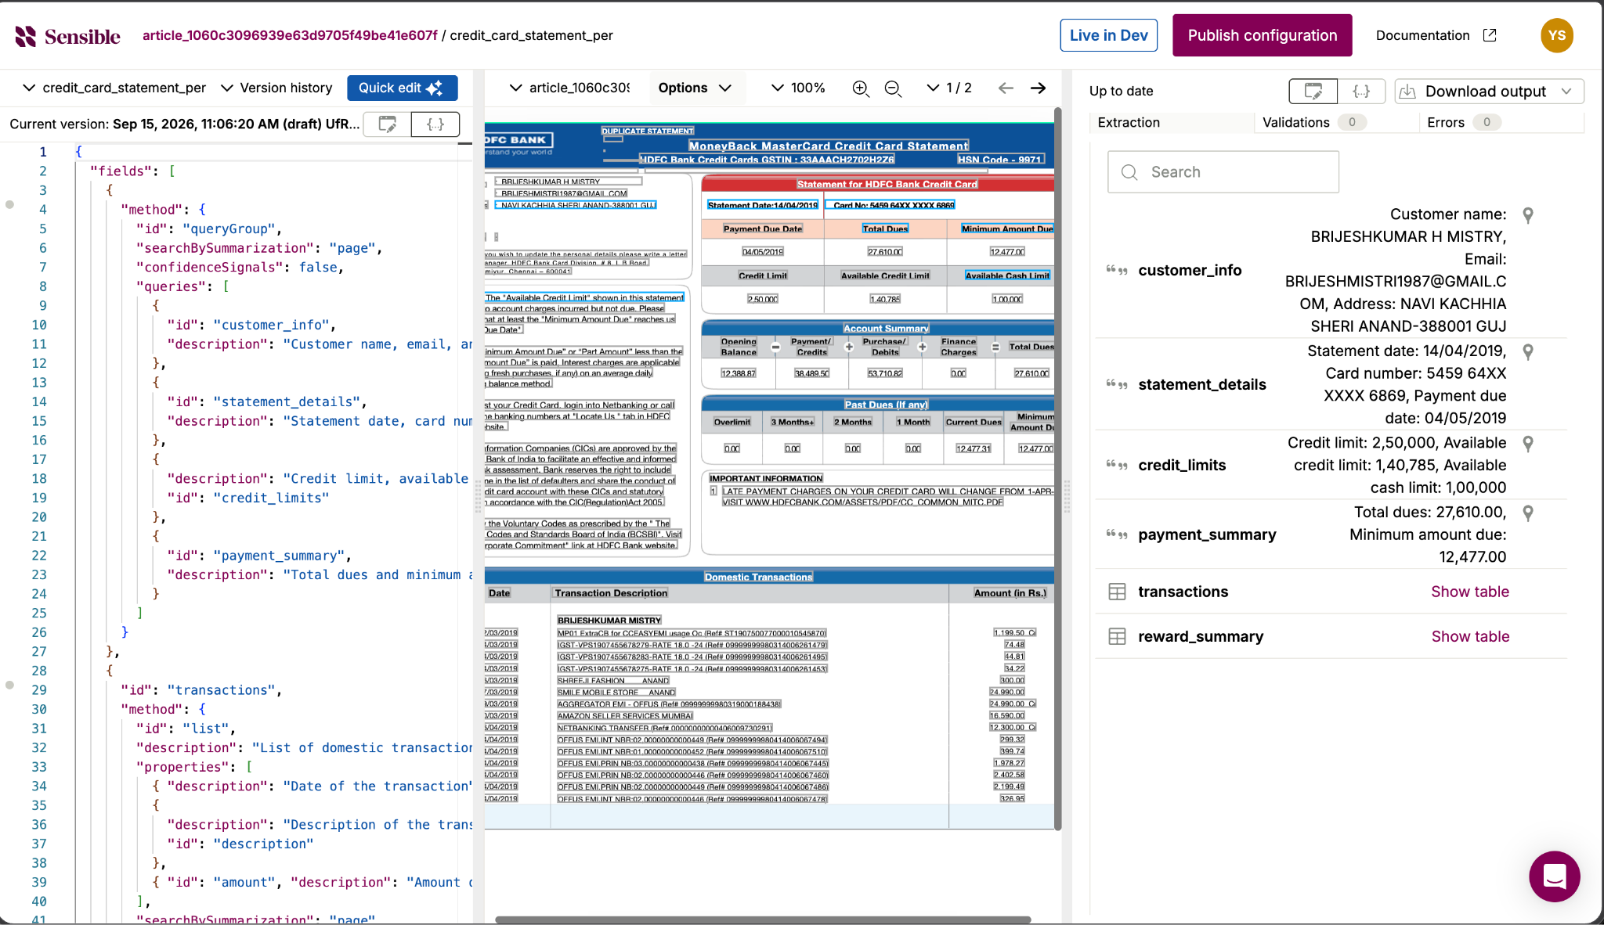Viewport: 1604px width, 925px height.
Task: Go to the next document page
Action: (1038, 88)
